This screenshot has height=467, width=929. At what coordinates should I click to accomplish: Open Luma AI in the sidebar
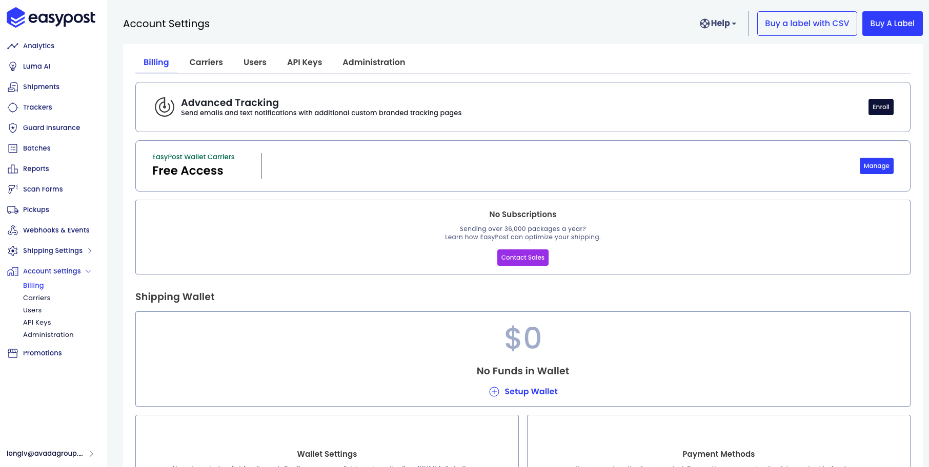pos(36,67)
